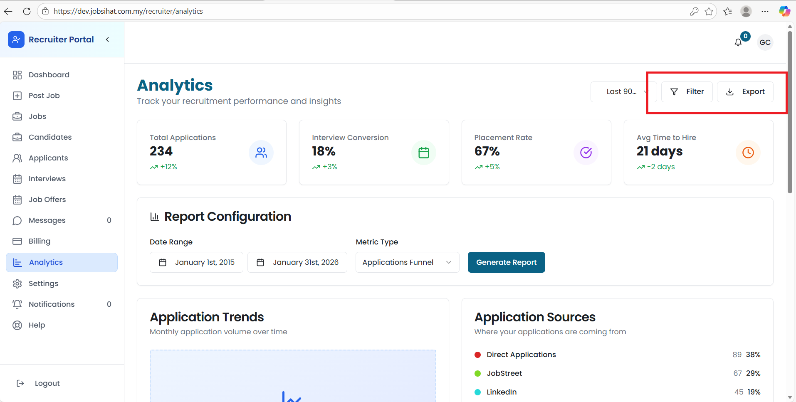Image resolution: width=796 pixels, height=402 pixels.
Task: Click the Recruiter Portal logo icon
Action: [x=16, y=39]
